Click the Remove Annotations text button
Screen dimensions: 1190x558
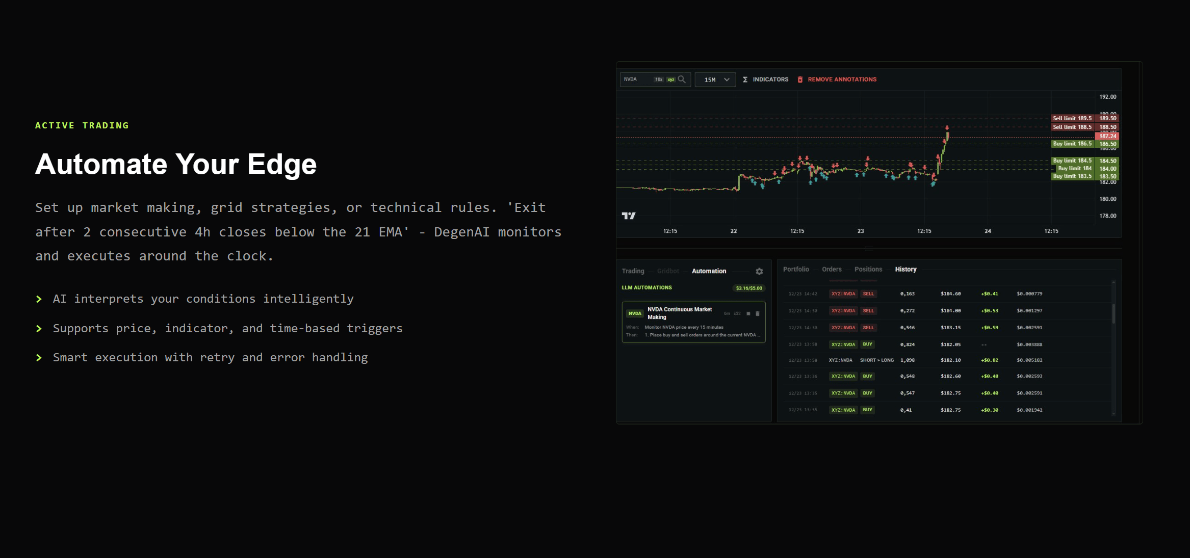point(842,79)
